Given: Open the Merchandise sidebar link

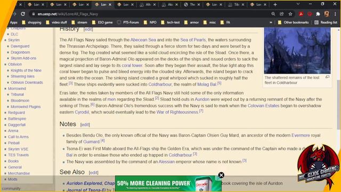Looking at the screenshot, I should 19,173.
